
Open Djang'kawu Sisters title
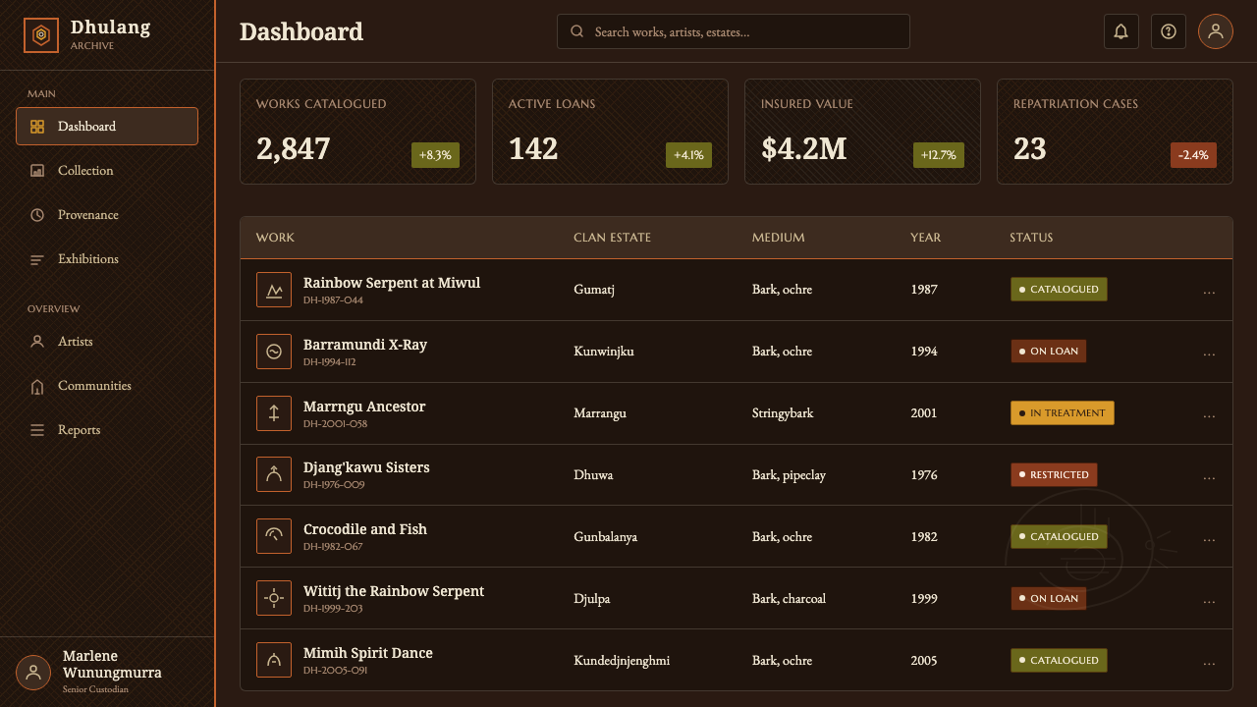click(366, 467)
